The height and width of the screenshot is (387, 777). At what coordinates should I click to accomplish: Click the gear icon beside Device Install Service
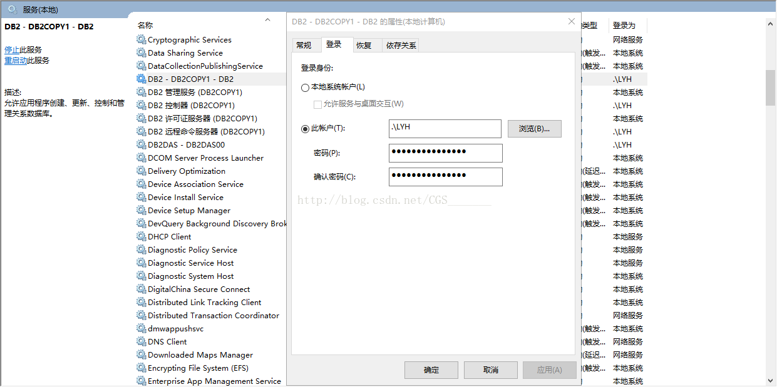click(x=142, y=197)
